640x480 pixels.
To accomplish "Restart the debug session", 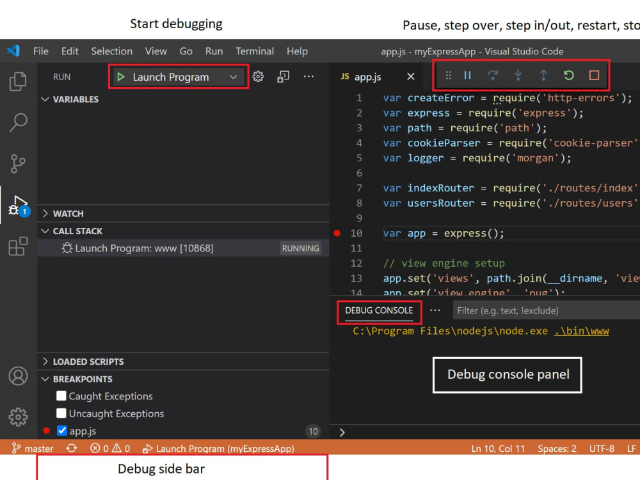I will 568,75.
